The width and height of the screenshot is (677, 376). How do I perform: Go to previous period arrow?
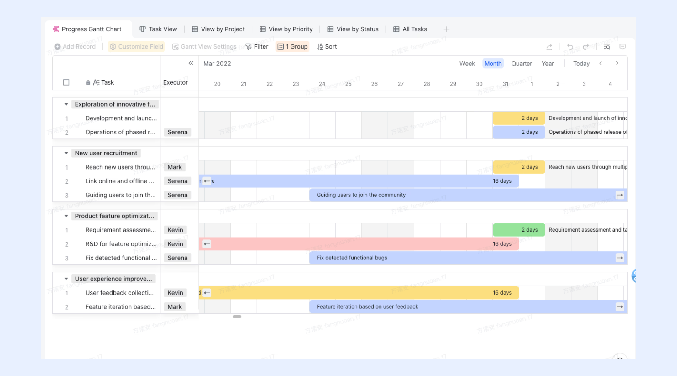point(601,63)
